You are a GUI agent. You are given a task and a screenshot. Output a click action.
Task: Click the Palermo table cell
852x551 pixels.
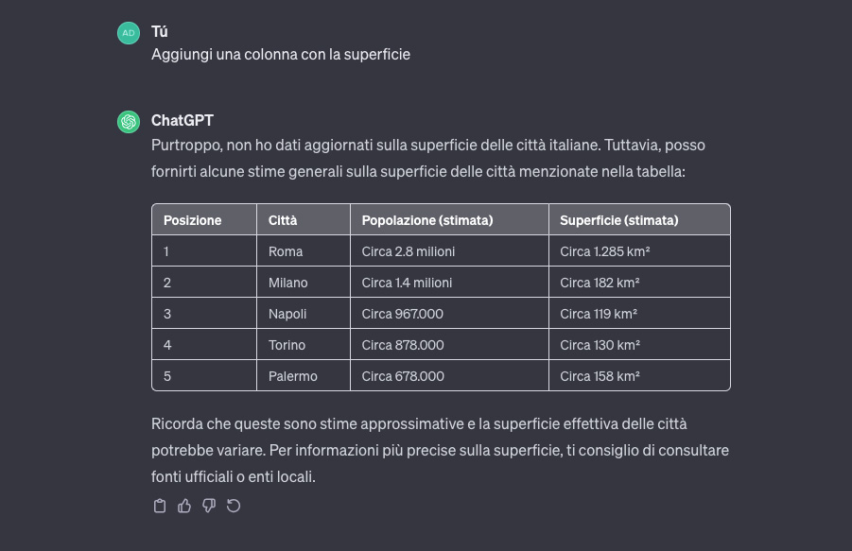pos(293,376)
